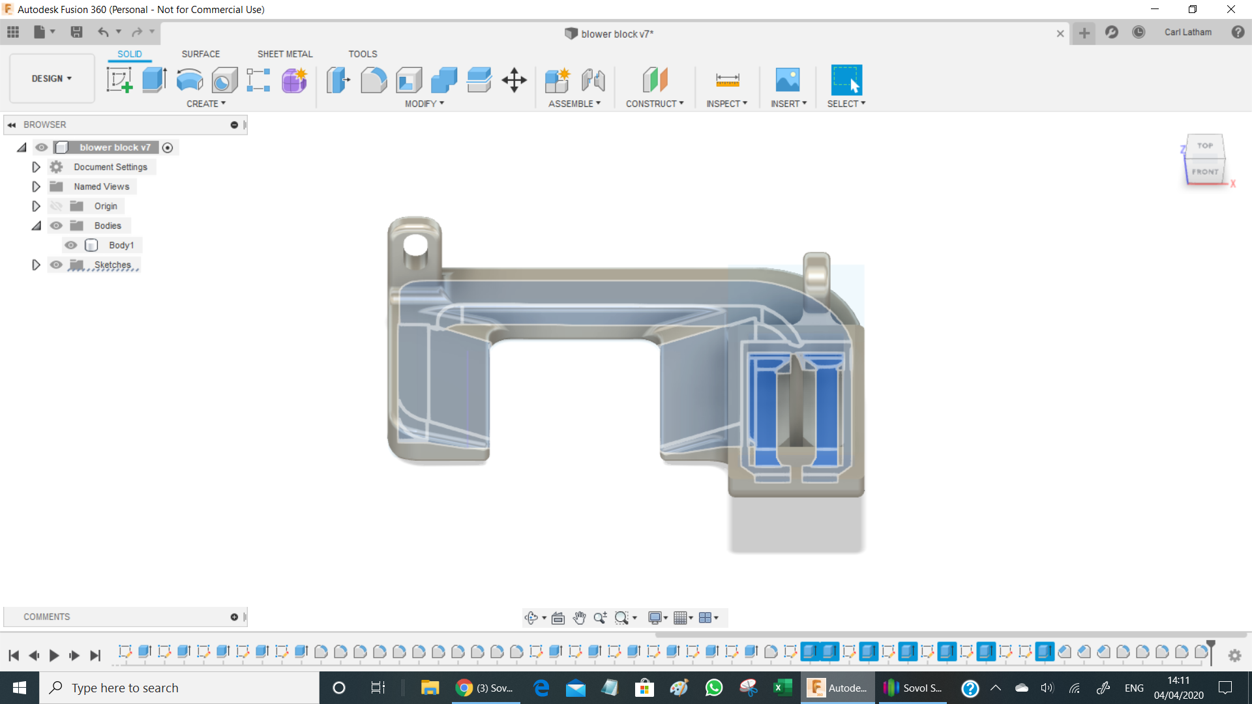Select the Move/Copy tool
1252x704 pixels.
[514, 80]
